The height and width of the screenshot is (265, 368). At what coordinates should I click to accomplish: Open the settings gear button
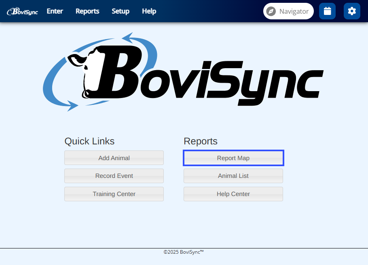[x=352, y=11]
